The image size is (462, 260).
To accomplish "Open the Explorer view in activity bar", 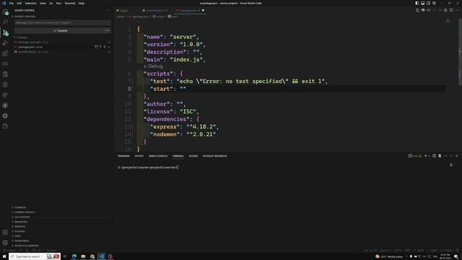I will coord(5,12).
